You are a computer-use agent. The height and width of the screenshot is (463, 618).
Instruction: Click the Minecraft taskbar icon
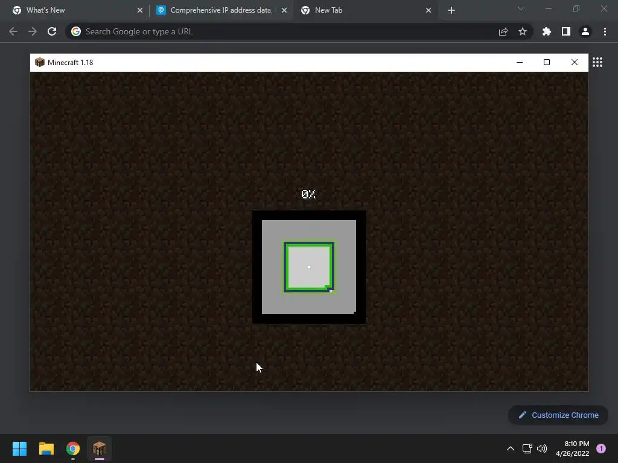[100, 449]
